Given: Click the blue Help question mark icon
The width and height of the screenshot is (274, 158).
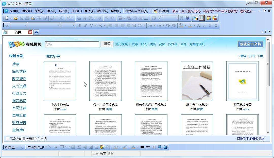Looking at the screenshot, I should (187, 18).
